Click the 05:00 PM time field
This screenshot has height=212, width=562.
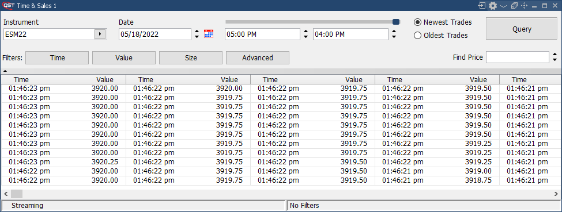pyautogui.click(x=262, y=34)
